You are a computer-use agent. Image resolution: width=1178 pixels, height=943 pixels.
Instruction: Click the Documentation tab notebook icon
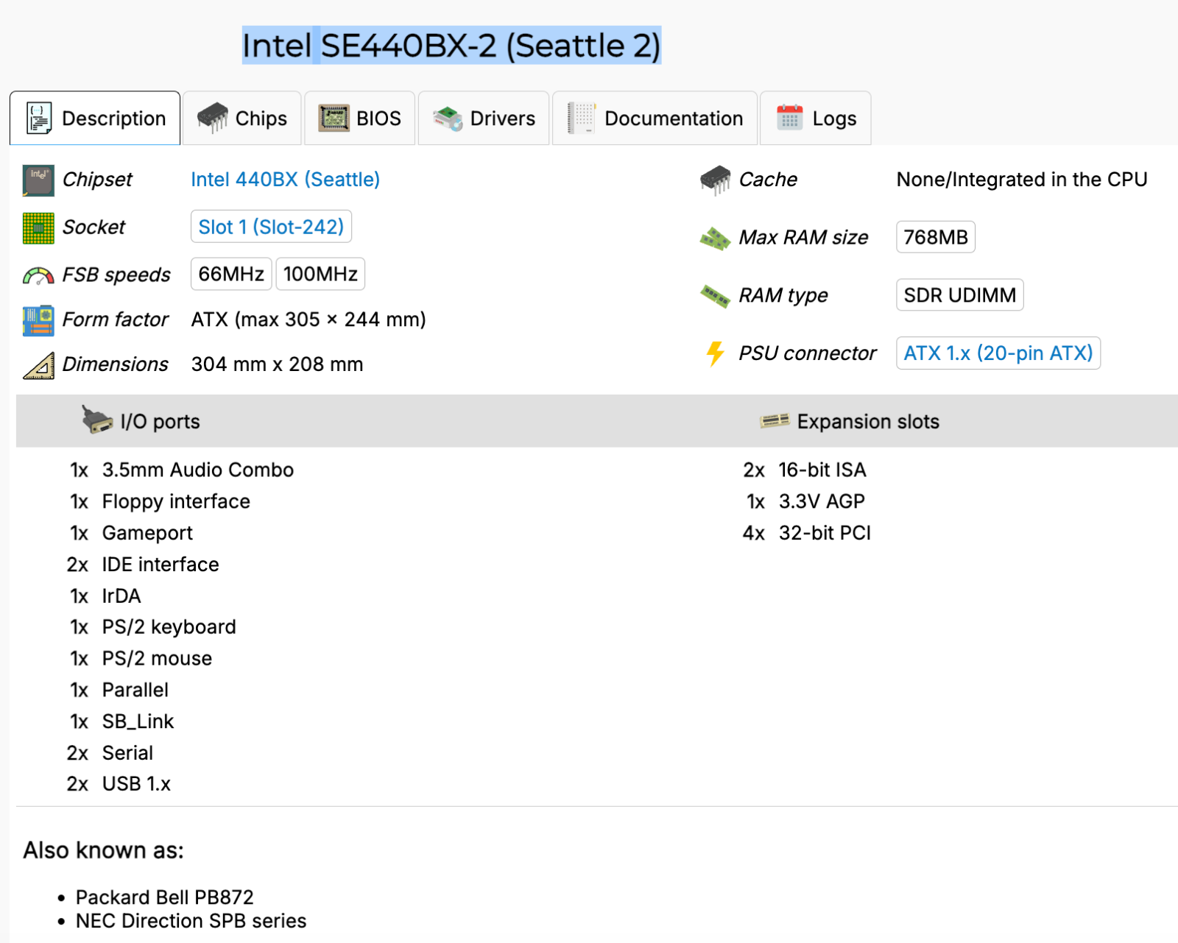tap(581, 118)
